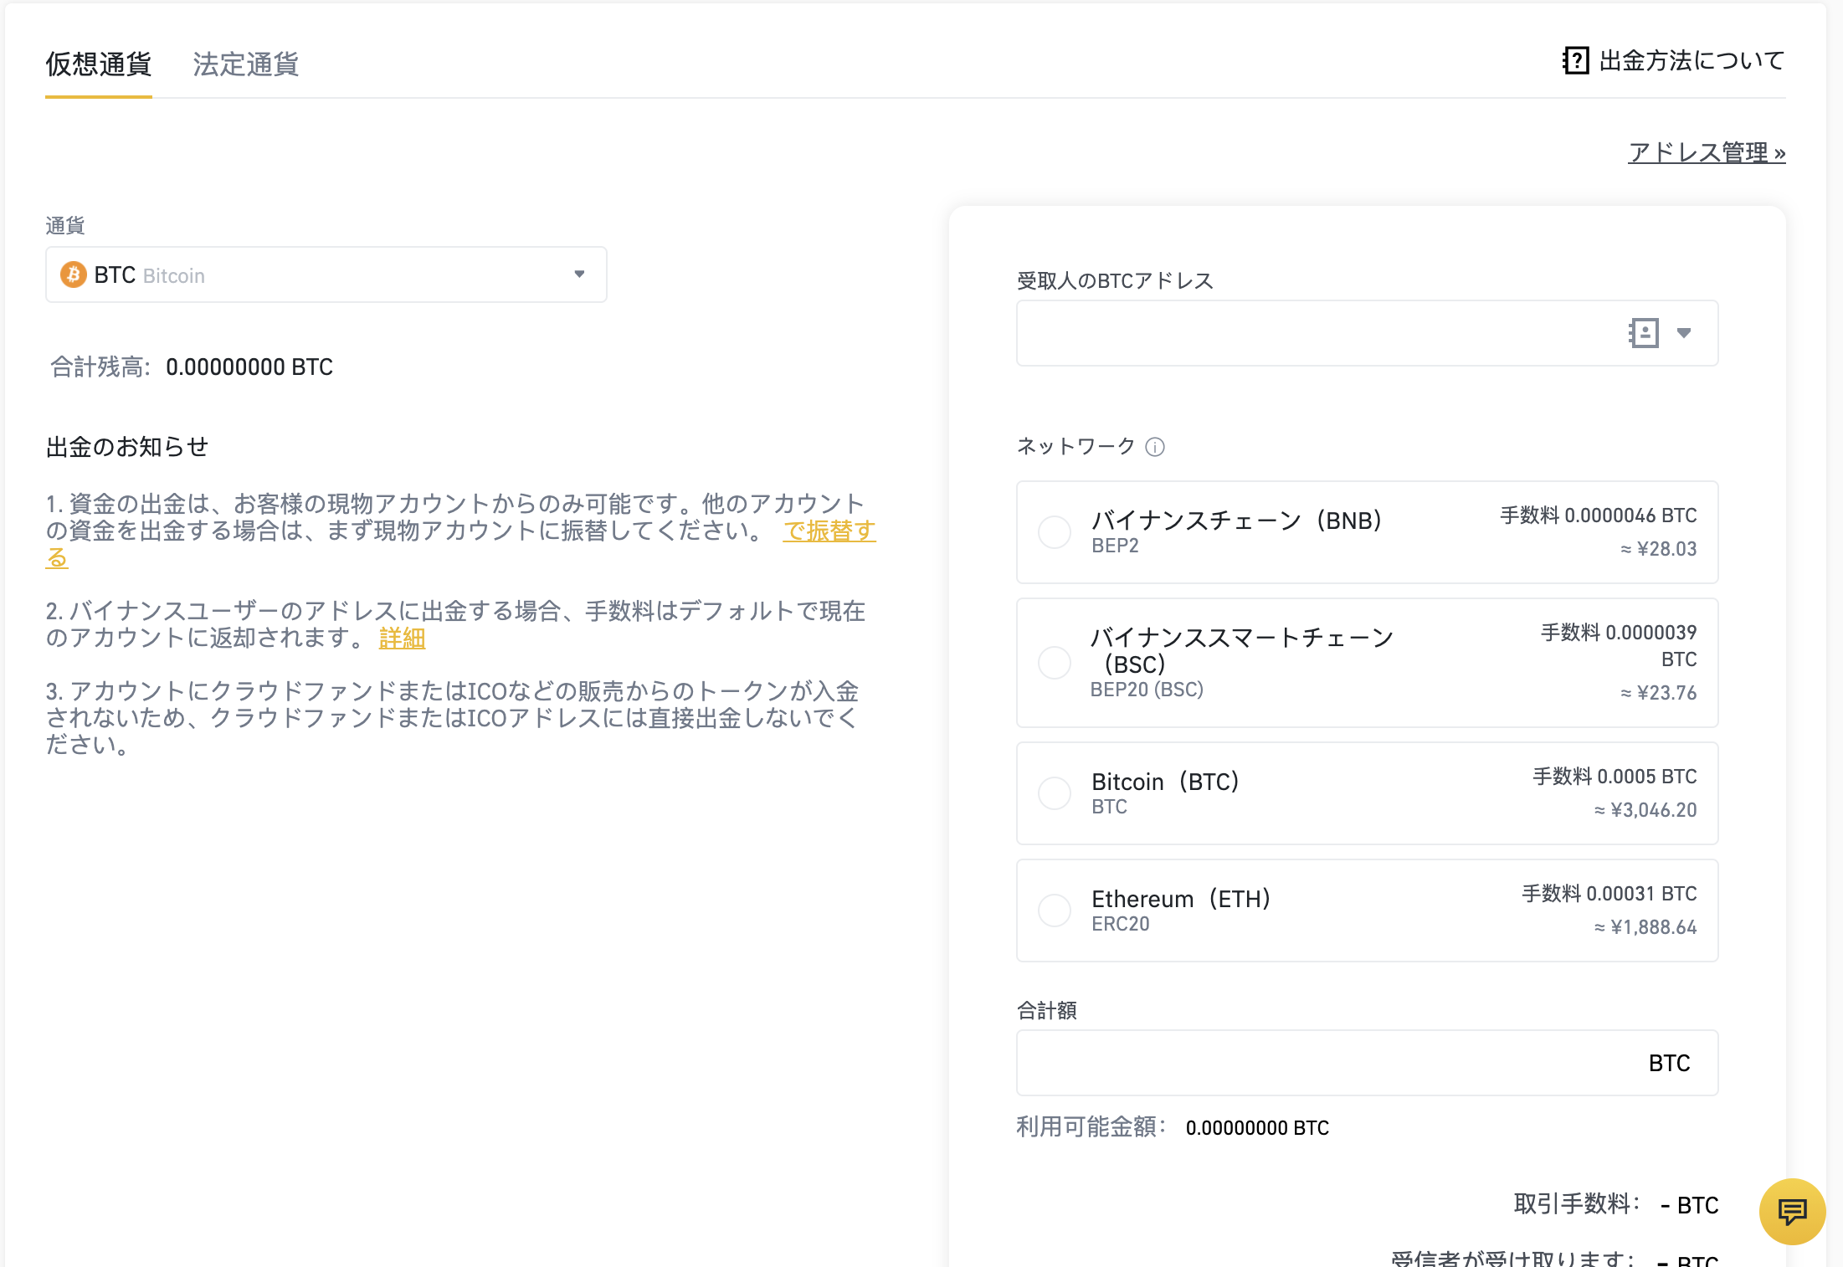Click the 出金方法について help book icon

pyautogui.click(x=1575, y=60)
